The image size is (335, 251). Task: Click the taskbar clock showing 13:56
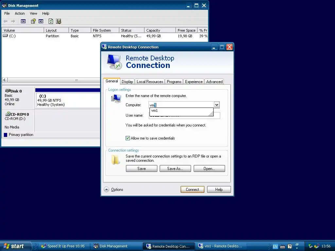point(326,246)
